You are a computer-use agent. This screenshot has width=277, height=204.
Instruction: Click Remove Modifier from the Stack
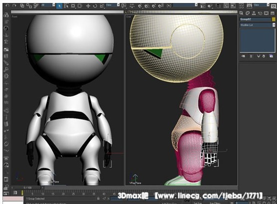click(x=264, y=56)
